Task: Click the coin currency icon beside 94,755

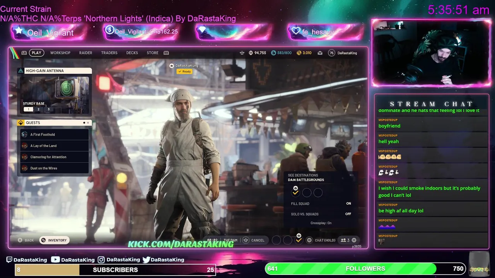Action: [x=251, y=53]
